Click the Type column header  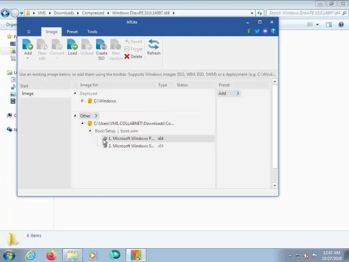[x=163, y=85]
